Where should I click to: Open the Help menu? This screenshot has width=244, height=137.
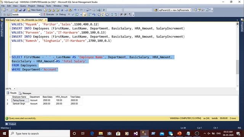click(x=66, y=6)
